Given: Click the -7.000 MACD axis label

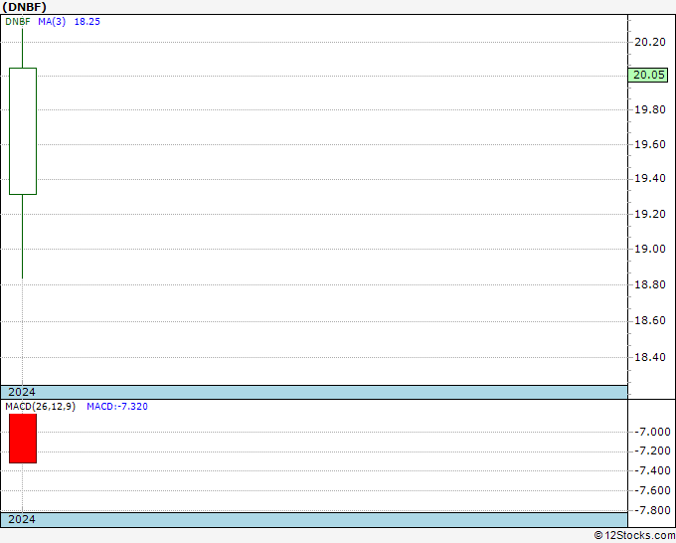Looking at the screenshot, I should coord(652,432).
